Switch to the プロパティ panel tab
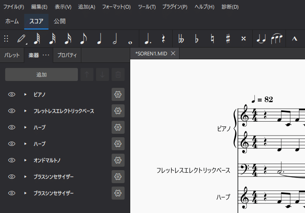The height and width of the screenshot is (213, 305). click(x=67, y=55)
